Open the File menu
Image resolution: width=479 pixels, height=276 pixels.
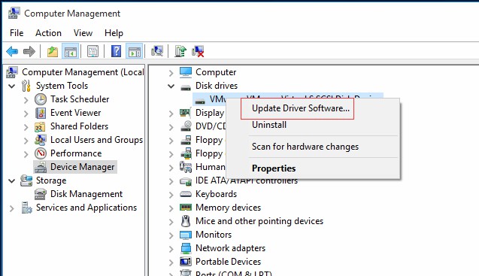coord(17,32)
